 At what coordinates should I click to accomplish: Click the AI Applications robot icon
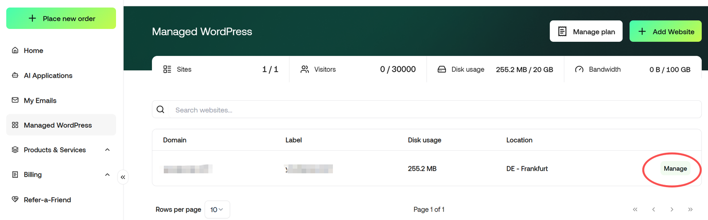(15, 76)
